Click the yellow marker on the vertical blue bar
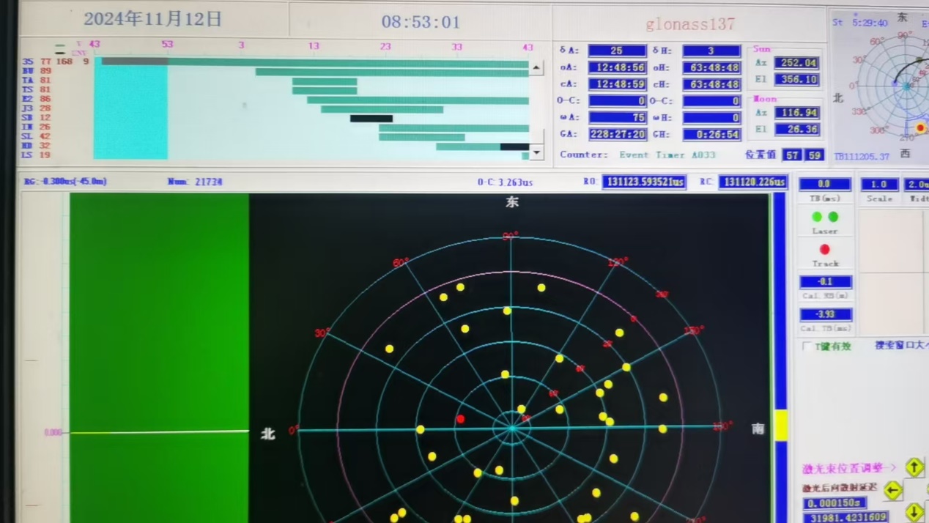The height and width of the screenshot is (523, 929). 781,425
